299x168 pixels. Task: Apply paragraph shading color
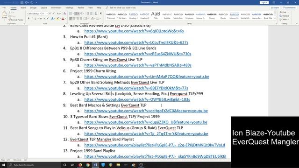tap(93, 19)
